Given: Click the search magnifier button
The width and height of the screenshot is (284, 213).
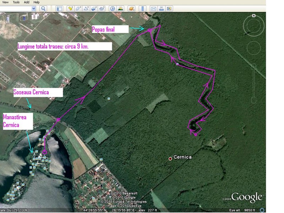Looking at the screenshot, I should pyautogui.click(x=43, y=8).
